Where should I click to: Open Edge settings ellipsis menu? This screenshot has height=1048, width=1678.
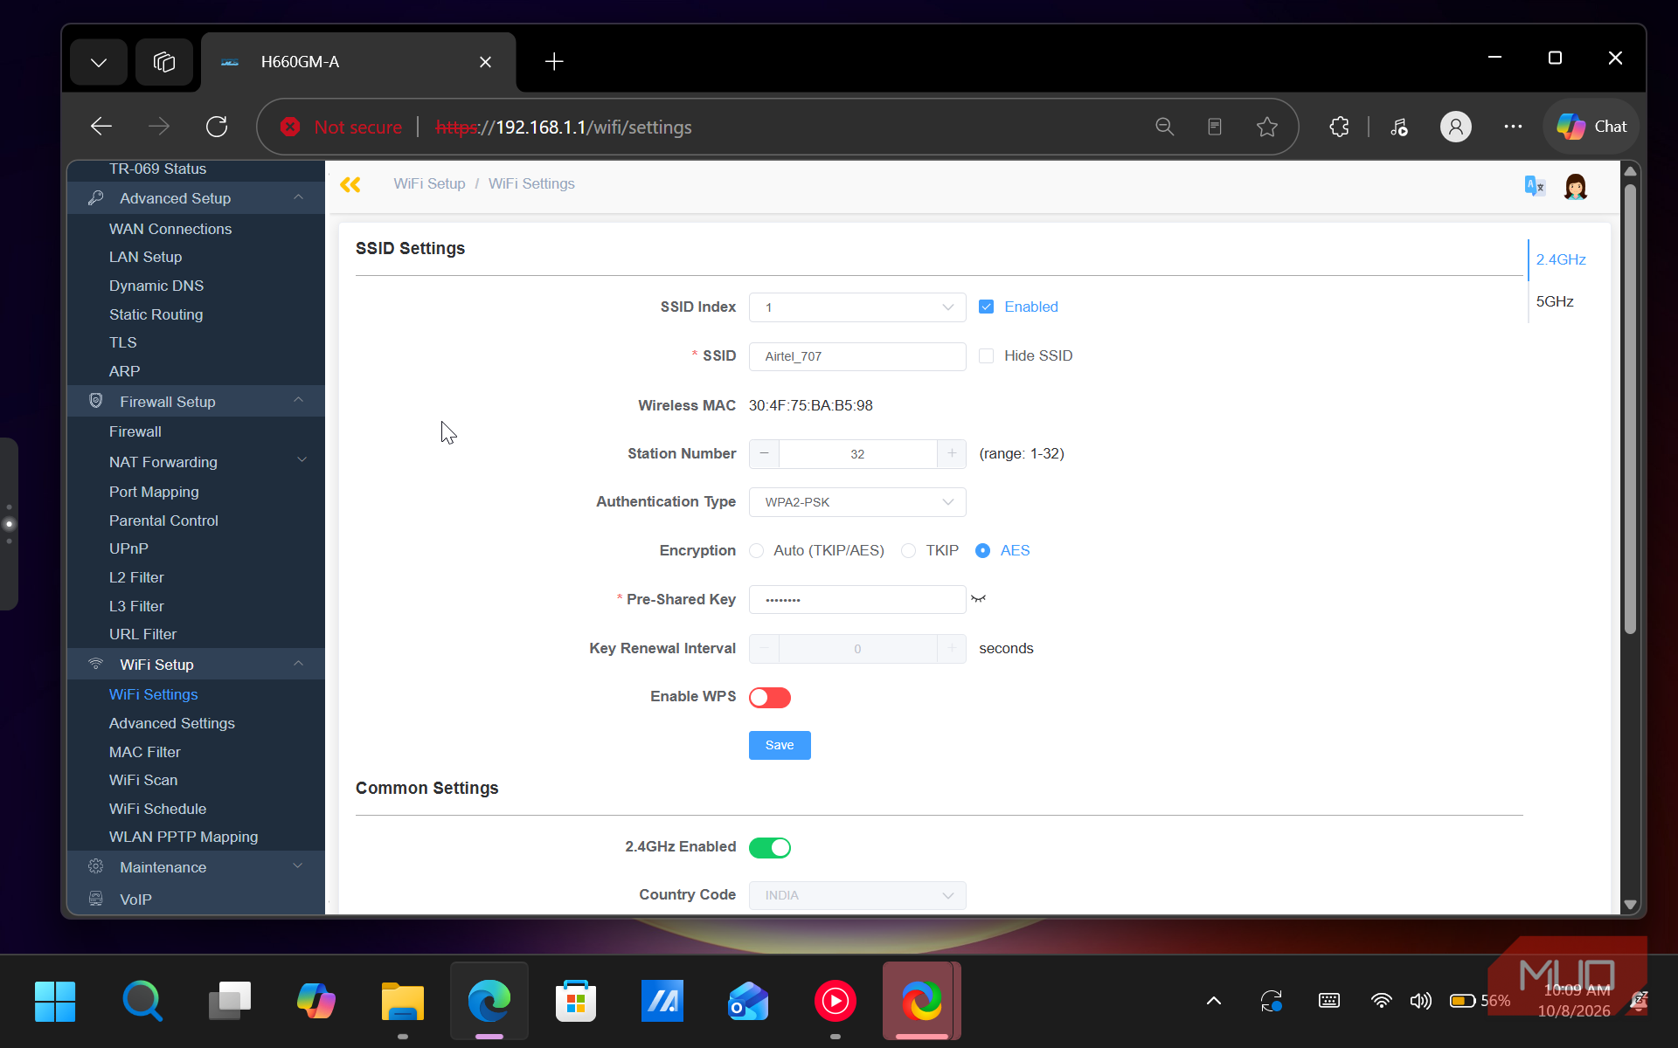pos(1513,127)
